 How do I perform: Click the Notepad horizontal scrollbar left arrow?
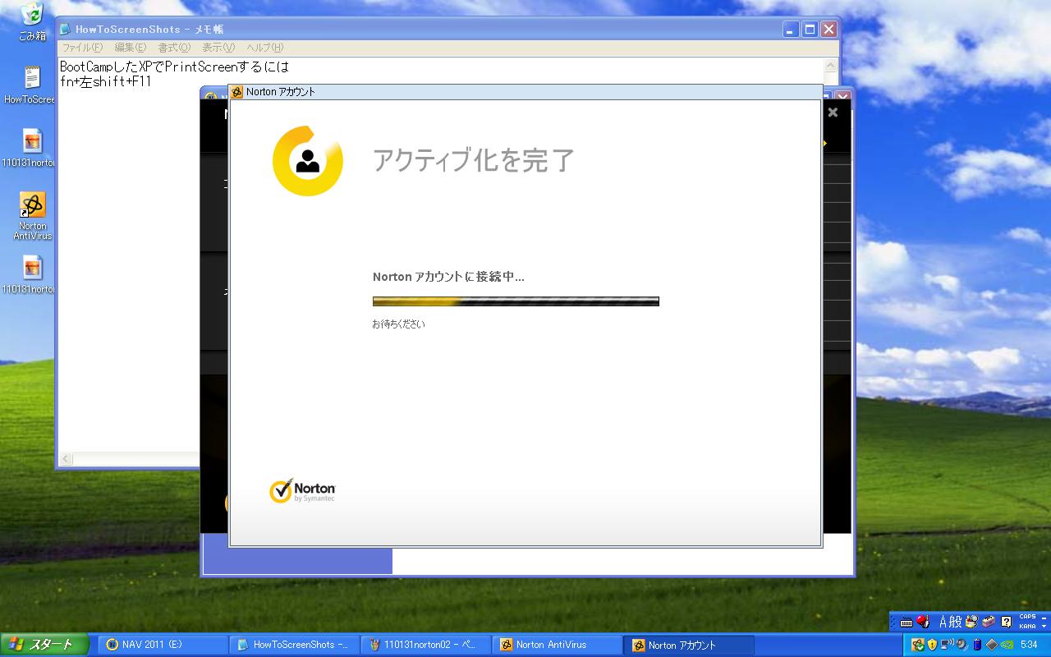point(67,459)
